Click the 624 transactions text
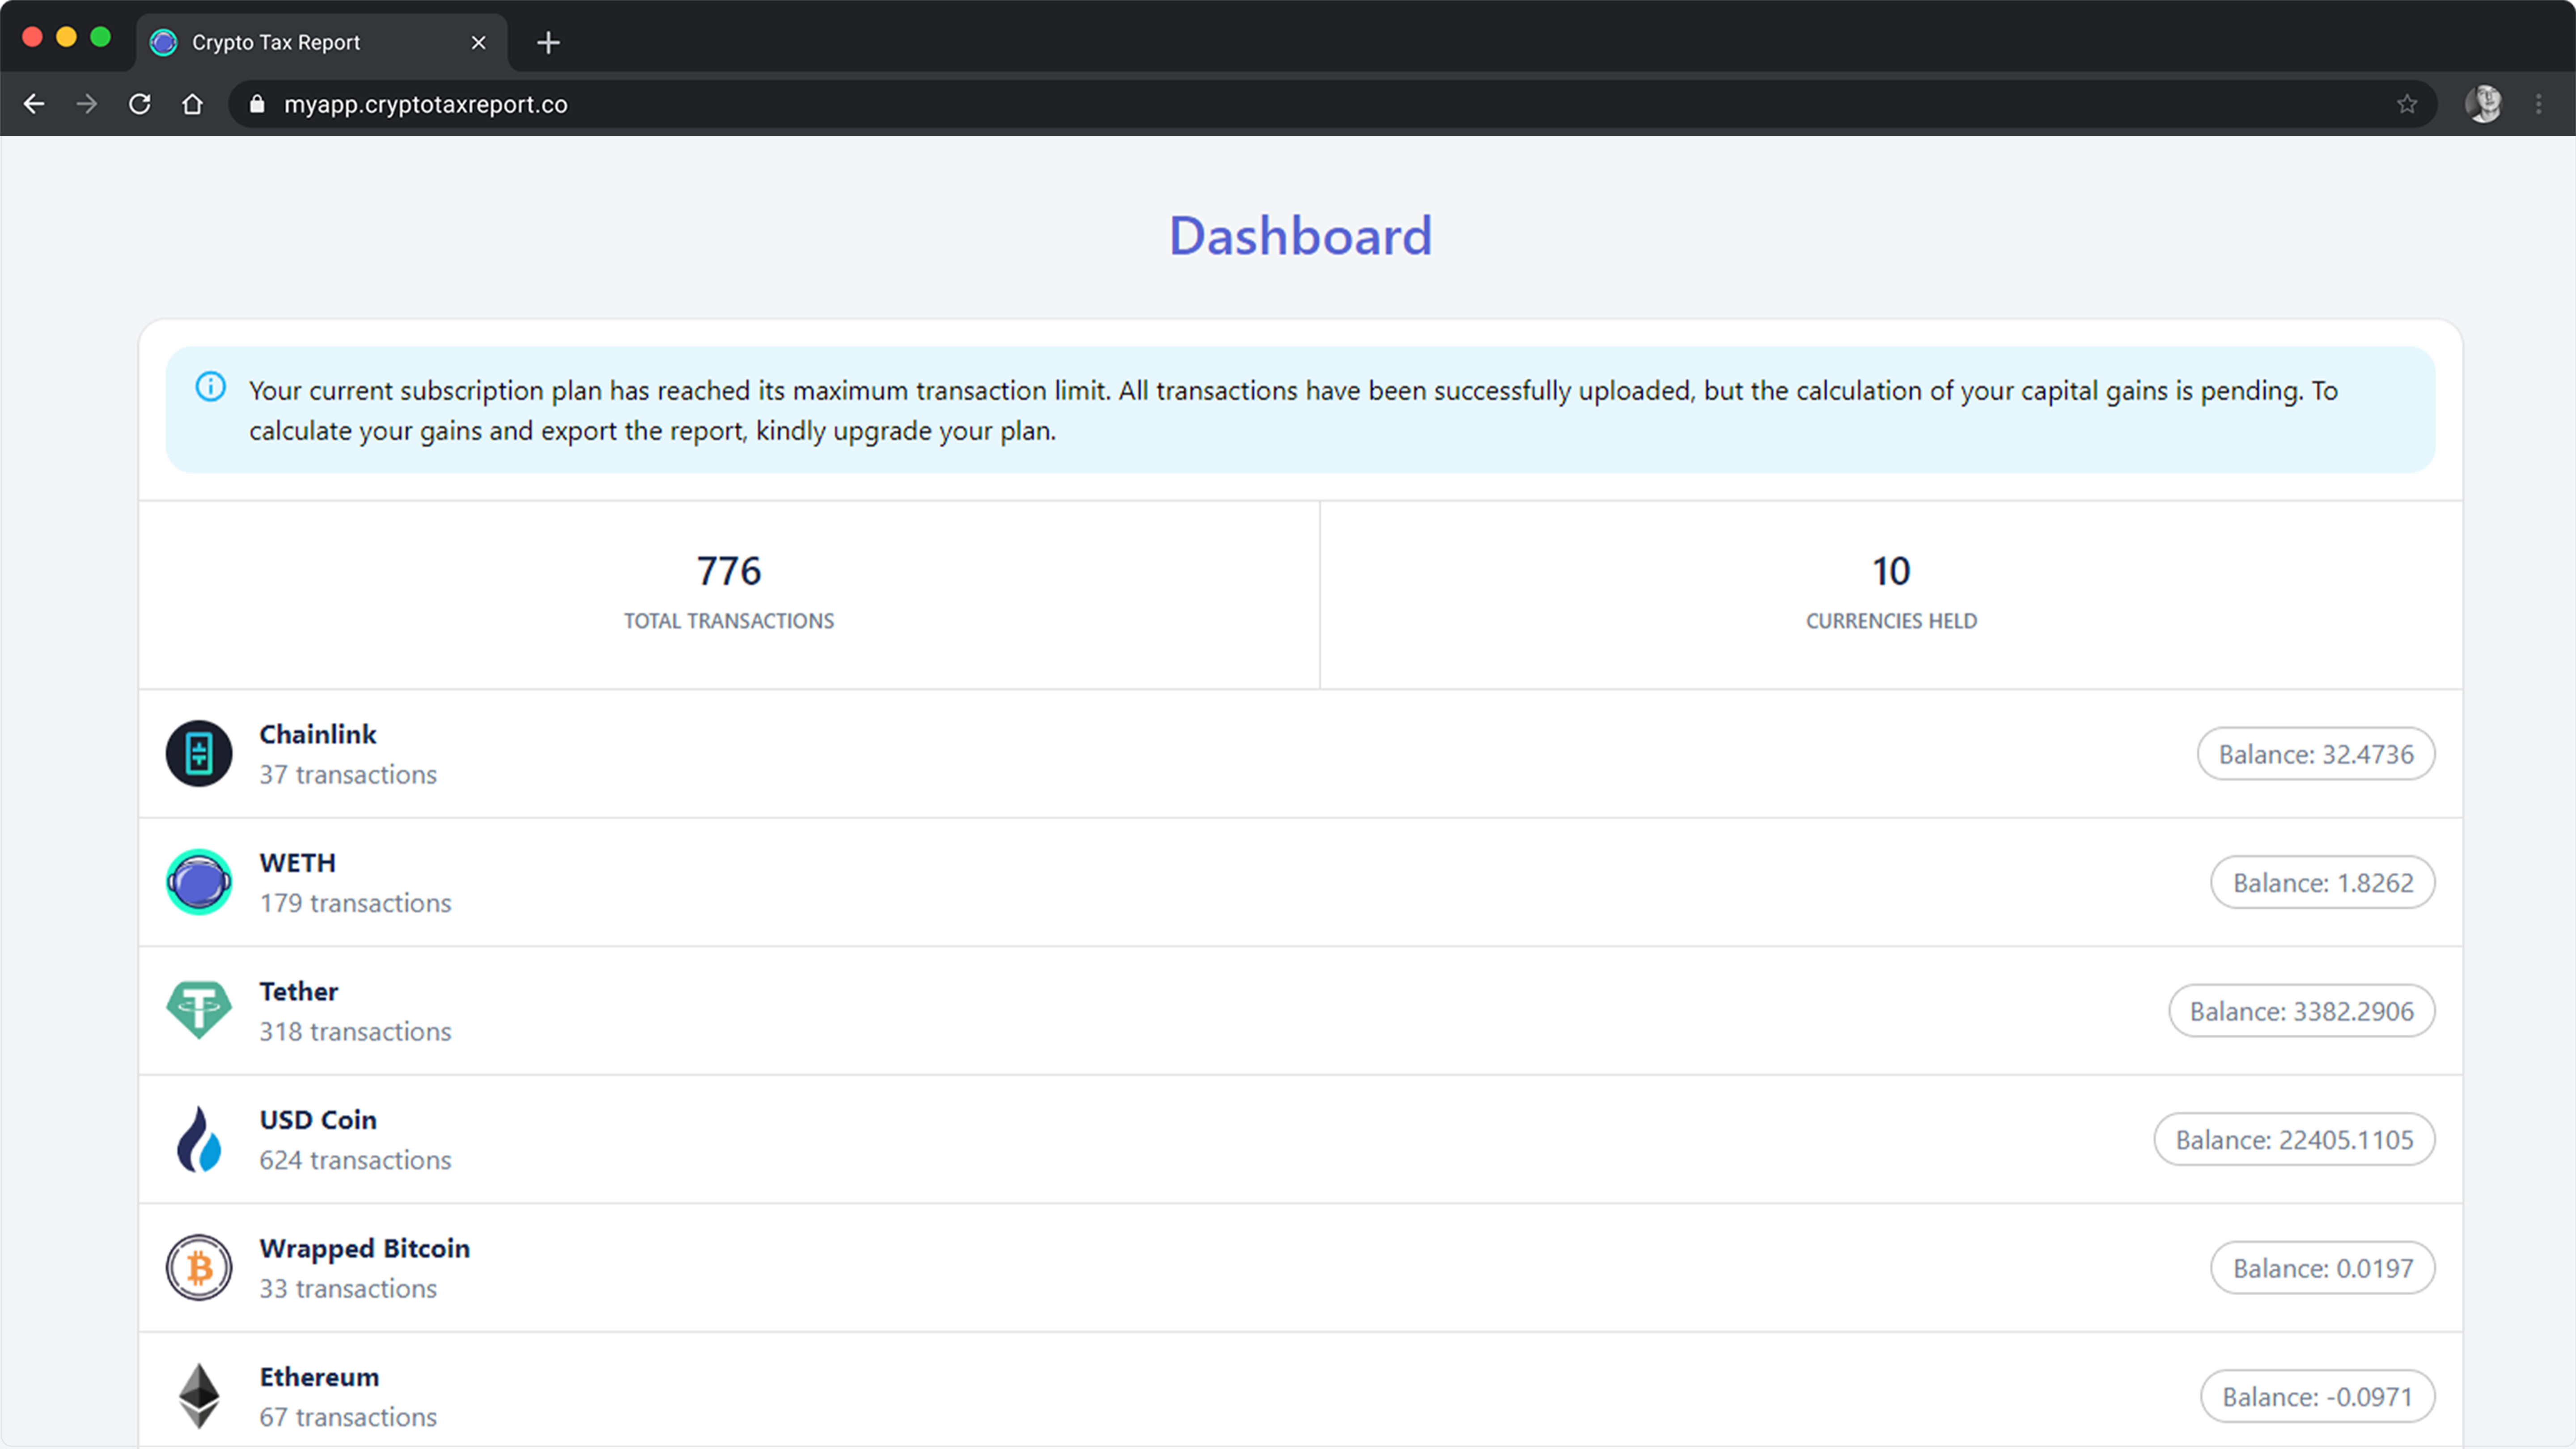 [x=355, y=1160]
